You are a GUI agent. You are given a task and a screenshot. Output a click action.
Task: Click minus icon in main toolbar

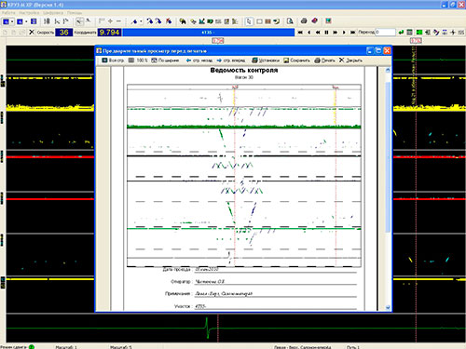[x=118, y=21]
